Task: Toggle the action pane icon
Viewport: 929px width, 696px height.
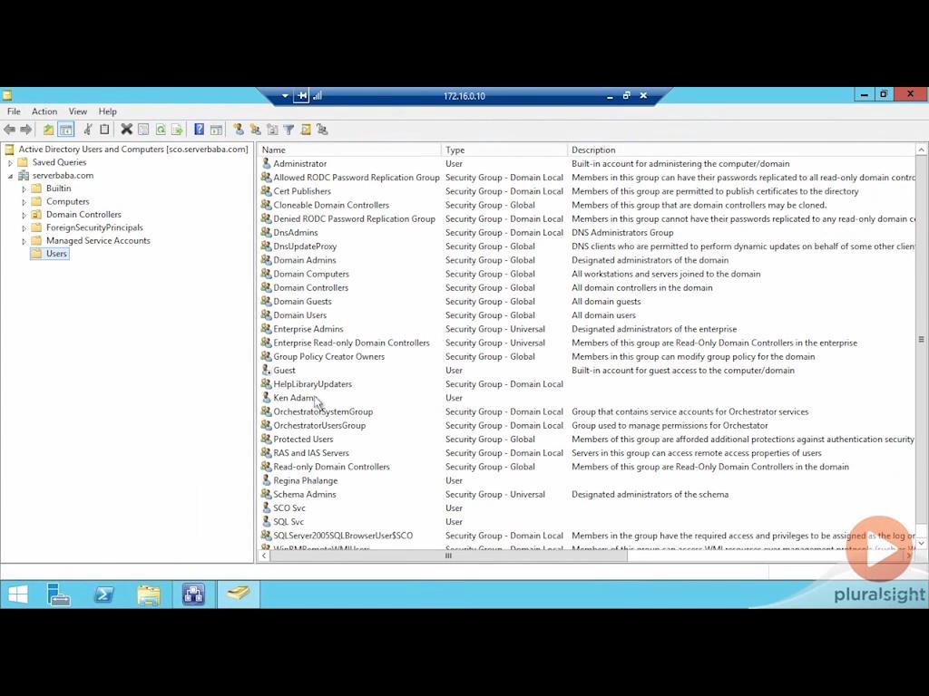Action: 218,129
